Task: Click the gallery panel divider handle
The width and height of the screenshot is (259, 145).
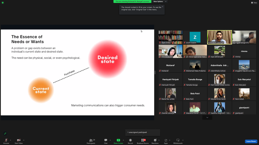Action: point(155,72)
